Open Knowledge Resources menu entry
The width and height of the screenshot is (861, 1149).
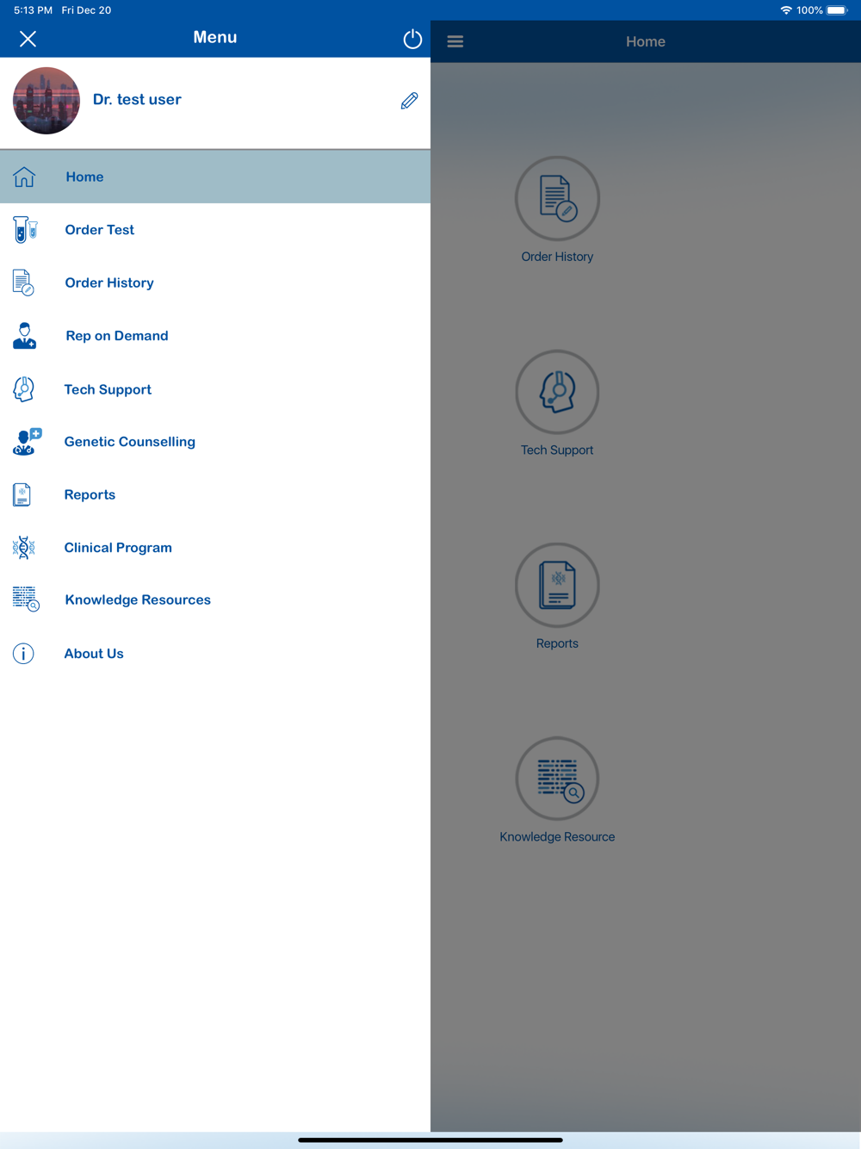[138, 599]
